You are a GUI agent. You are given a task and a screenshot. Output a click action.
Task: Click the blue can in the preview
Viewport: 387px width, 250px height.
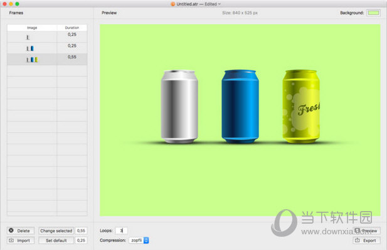pyautogui.click(x=240, y=107)
